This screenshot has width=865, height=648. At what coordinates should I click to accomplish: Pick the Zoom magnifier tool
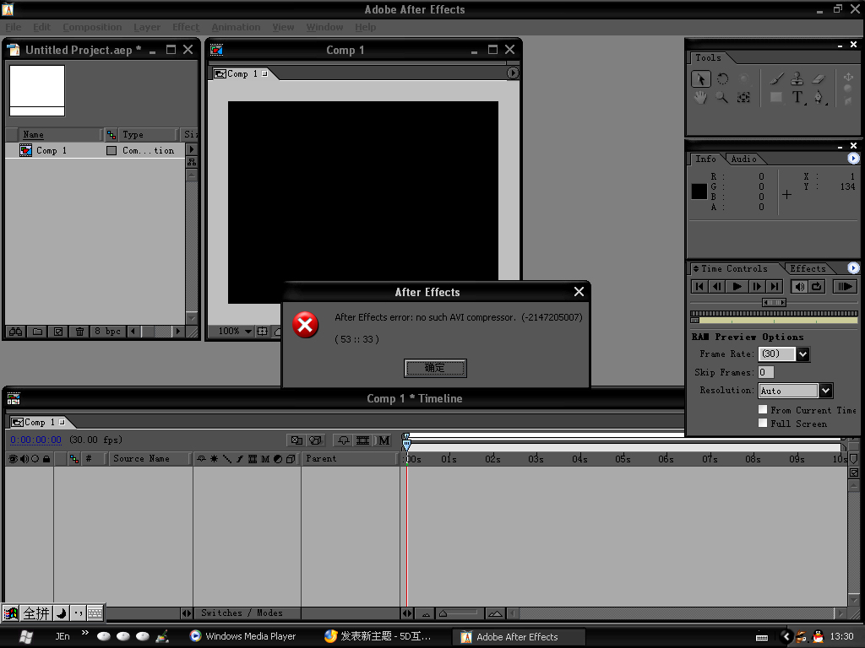pos(721,98)
